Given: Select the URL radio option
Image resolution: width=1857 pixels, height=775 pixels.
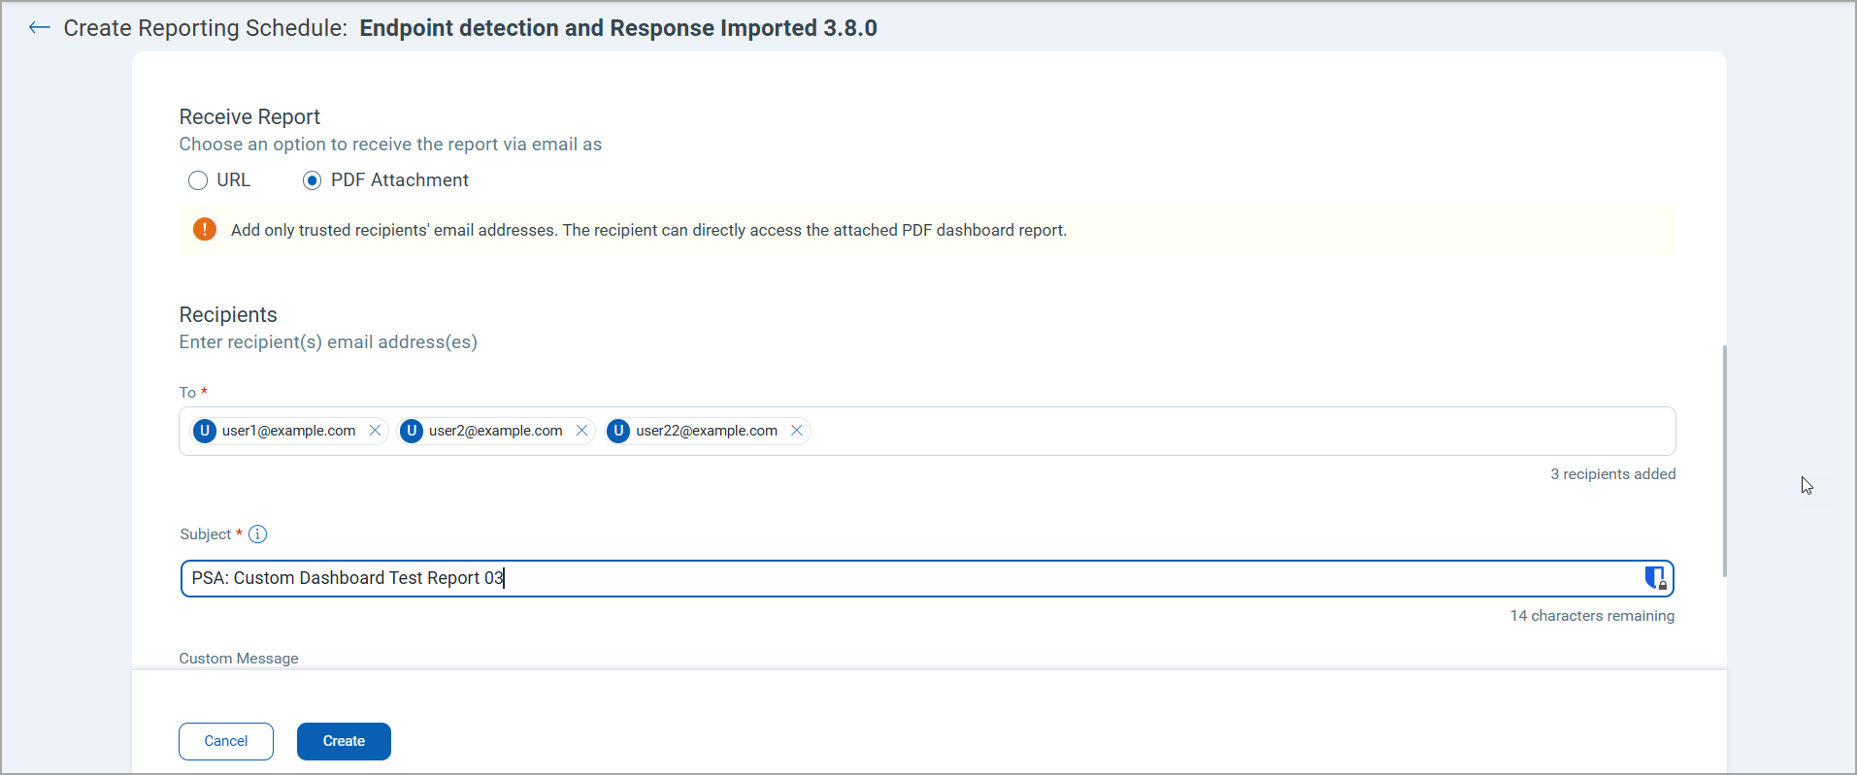Looking at the screenshot, I should (x=198, y=180).
